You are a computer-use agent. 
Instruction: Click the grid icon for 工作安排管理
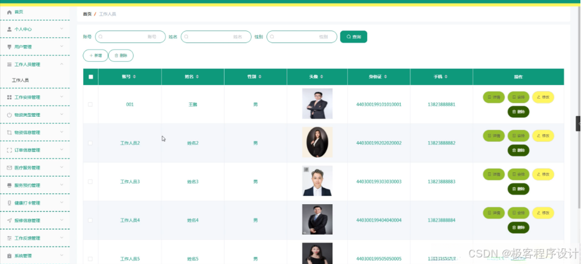[9, 97]
